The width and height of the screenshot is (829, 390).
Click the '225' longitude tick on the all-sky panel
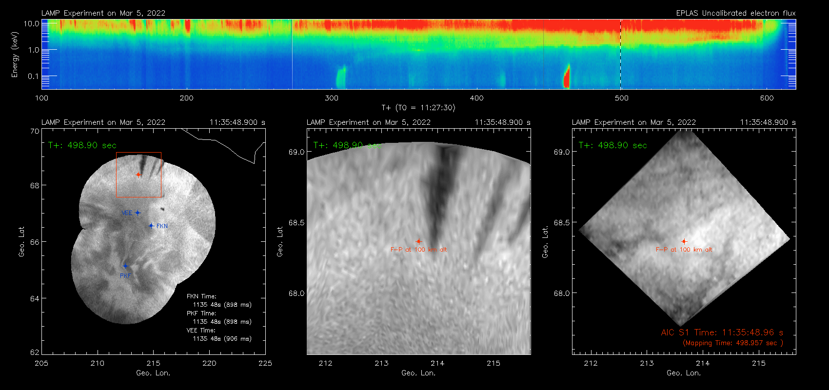[265, 363]
